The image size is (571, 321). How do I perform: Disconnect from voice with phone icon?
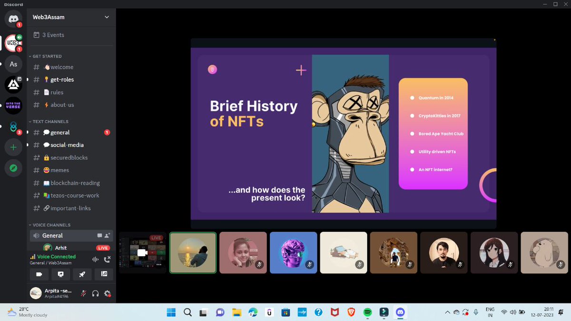107,259
